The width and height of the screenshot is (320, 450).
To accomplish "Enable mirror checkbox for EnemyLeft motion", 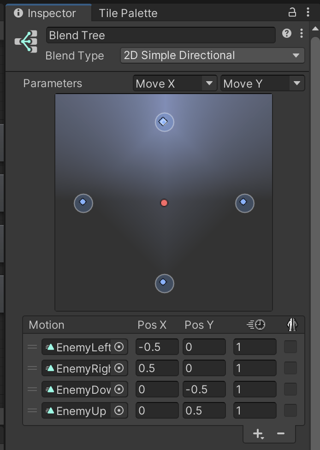I will (290, 347).
